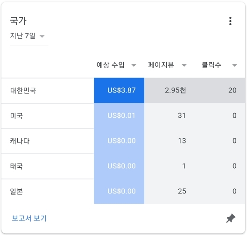This screenshot has height=235, width=247.
Task: Click the 국가 card title
Action: click(18, 21)
